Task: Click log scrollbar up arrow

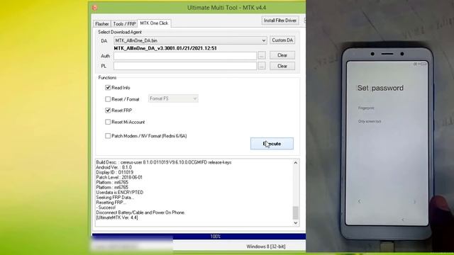Action: coord(295,163)
